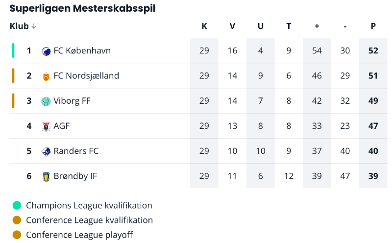Click FC Nordsjælland's 51 points cell
392x243 pixels.
[x=373, y=76]
